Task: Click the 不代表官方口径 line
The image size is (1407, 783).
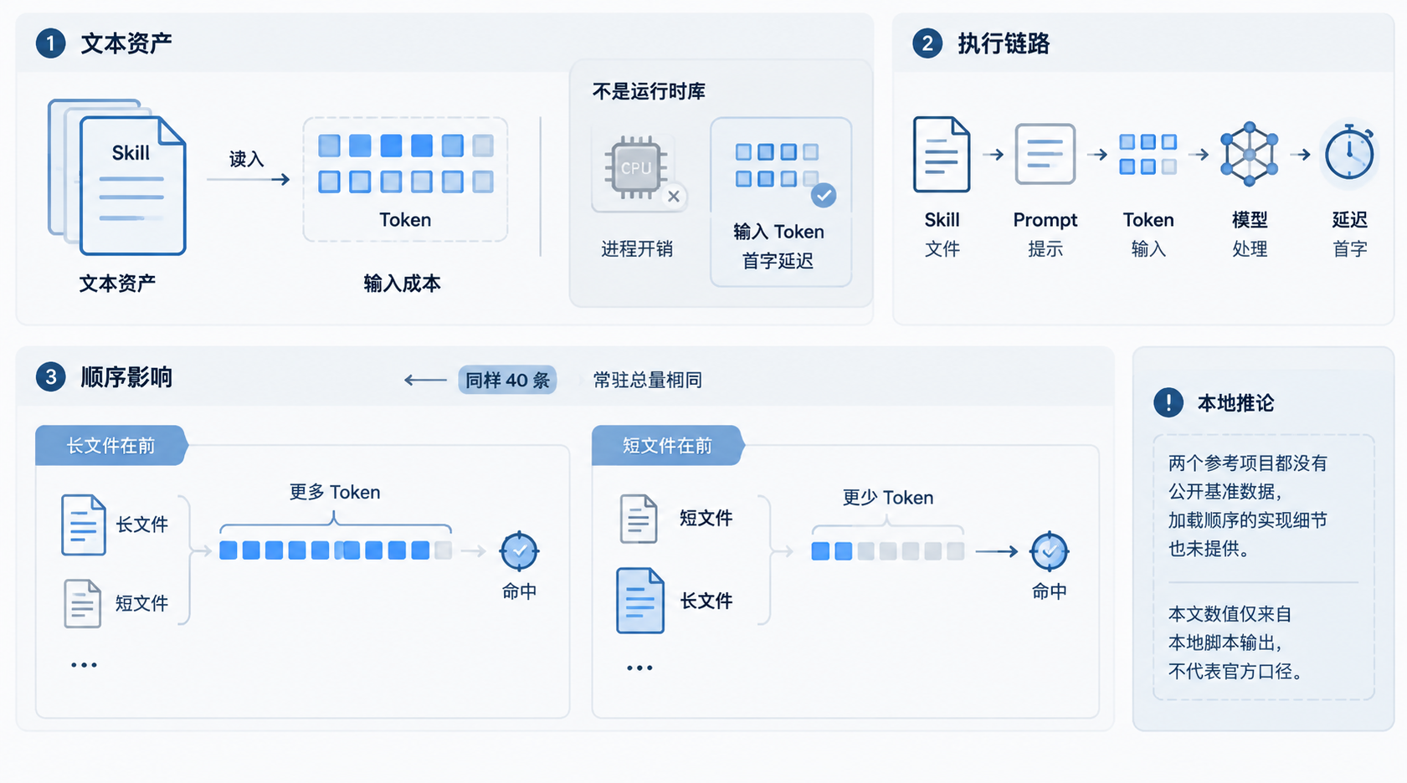Action: pyautogui.click(x=1235, y=671)
